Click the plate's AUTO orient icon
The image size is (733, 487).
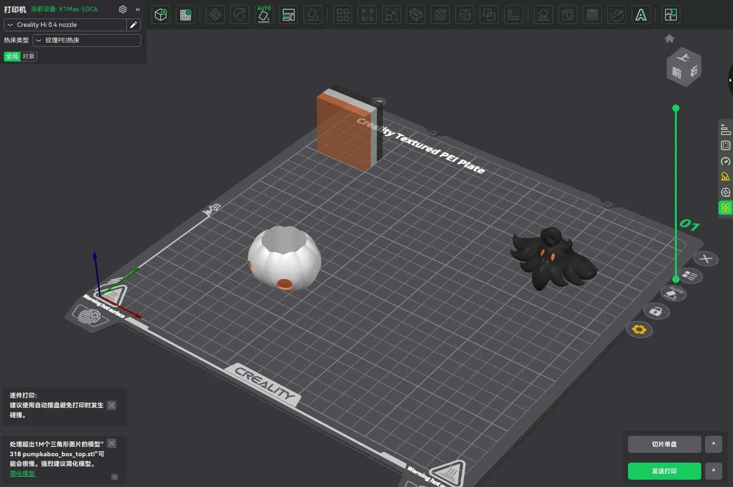pos(674,293)
